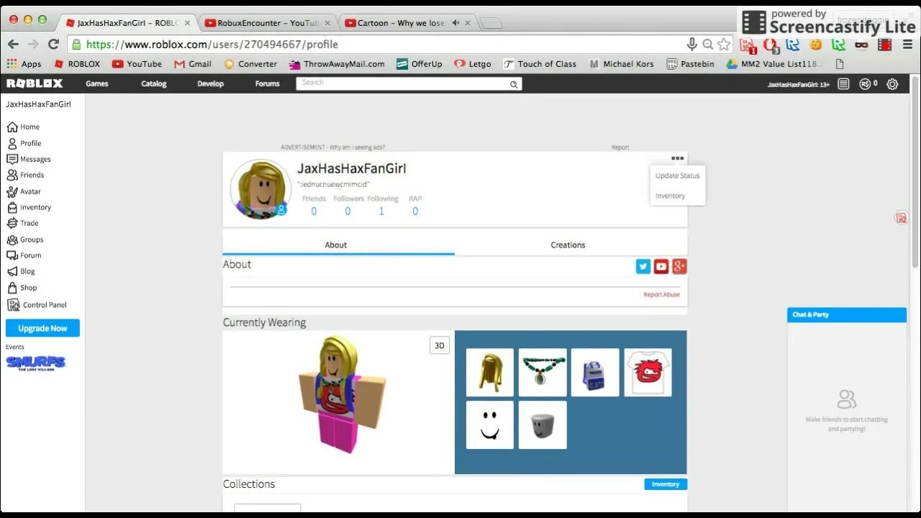Click the Report Abuse link
The height and width of the screenshot is (518, 921).
point(662,294)
